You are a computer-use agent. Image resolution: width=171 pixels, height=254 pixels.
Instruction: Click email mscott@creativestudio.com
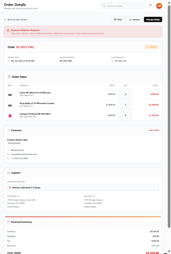pyautogui.click(x=24, y=154)
